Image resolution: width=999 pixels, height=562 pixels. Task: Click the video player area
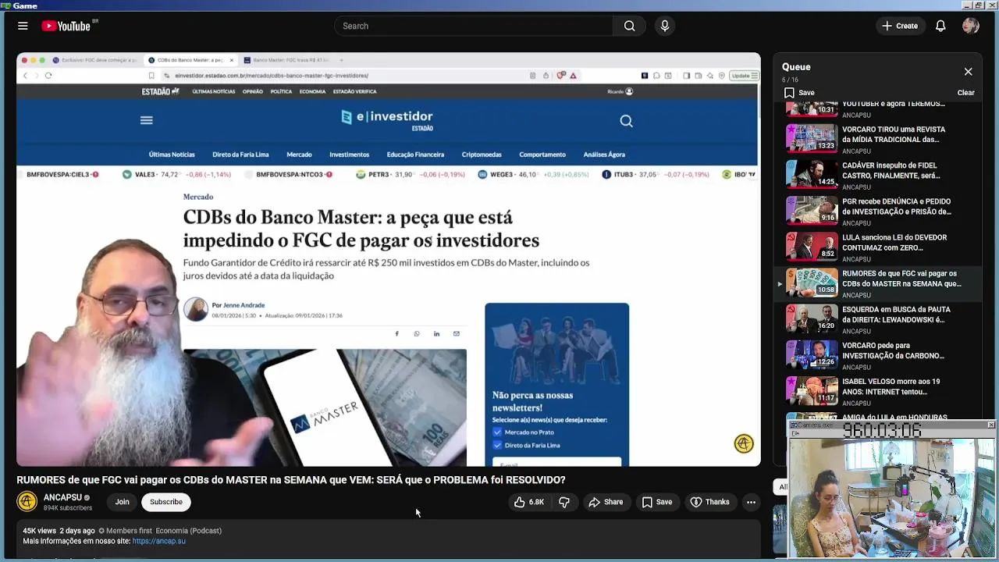click(x=389, y=260)
